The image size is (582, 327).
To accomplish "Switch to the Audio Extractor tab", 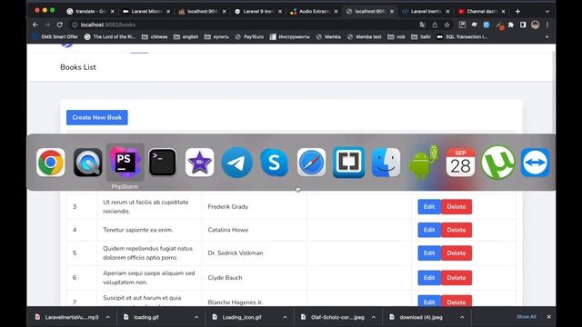I will click(314, 12).
